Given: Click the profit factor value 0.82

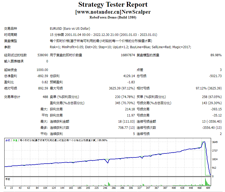Looking at the screenshot, I should coord(45,82).
